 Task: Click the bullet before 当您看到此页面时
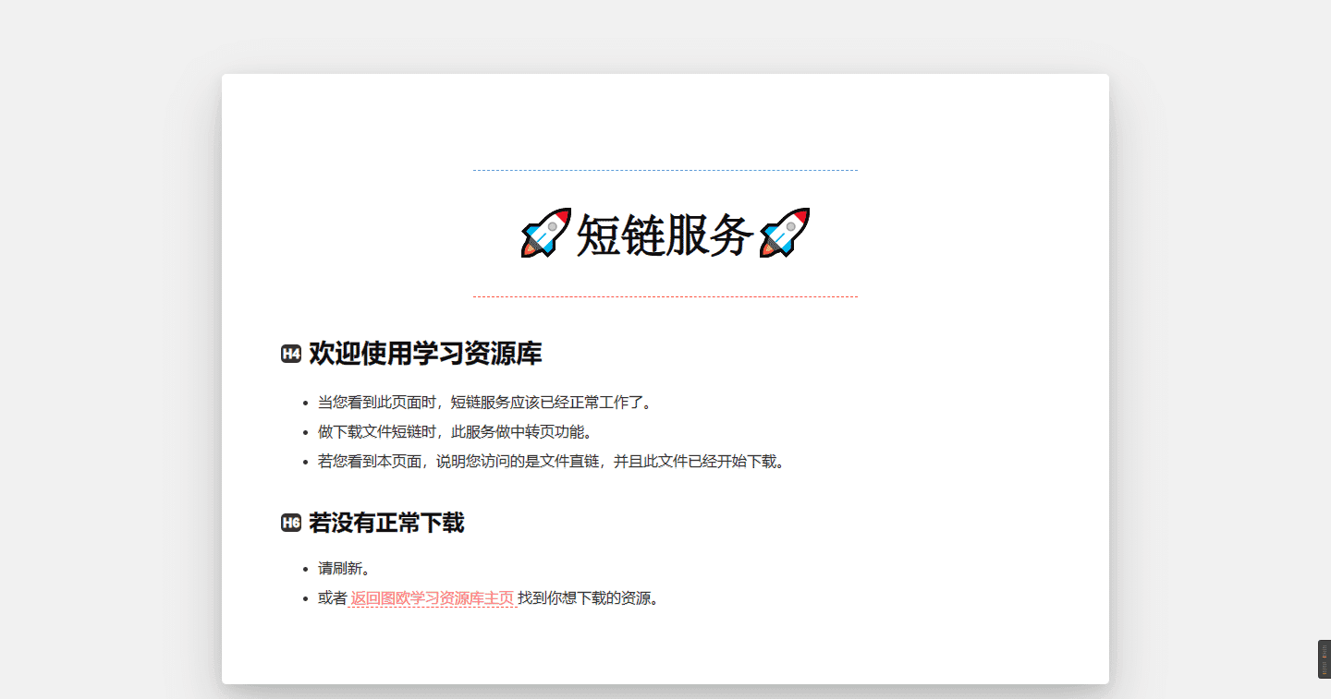click(303, 401)
